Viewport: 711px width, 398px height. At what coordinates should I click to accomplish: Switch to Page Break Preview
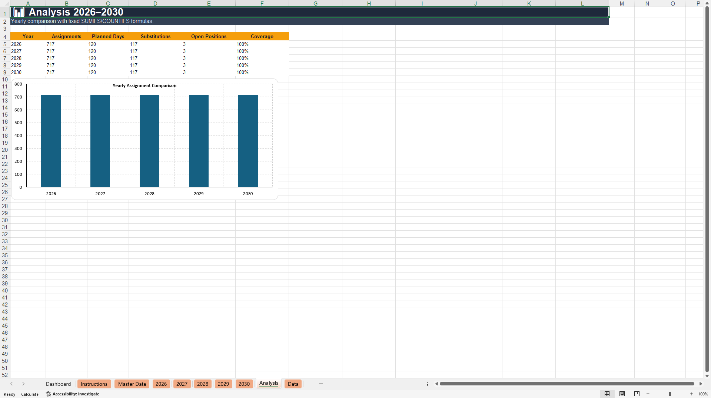[637, 394]
